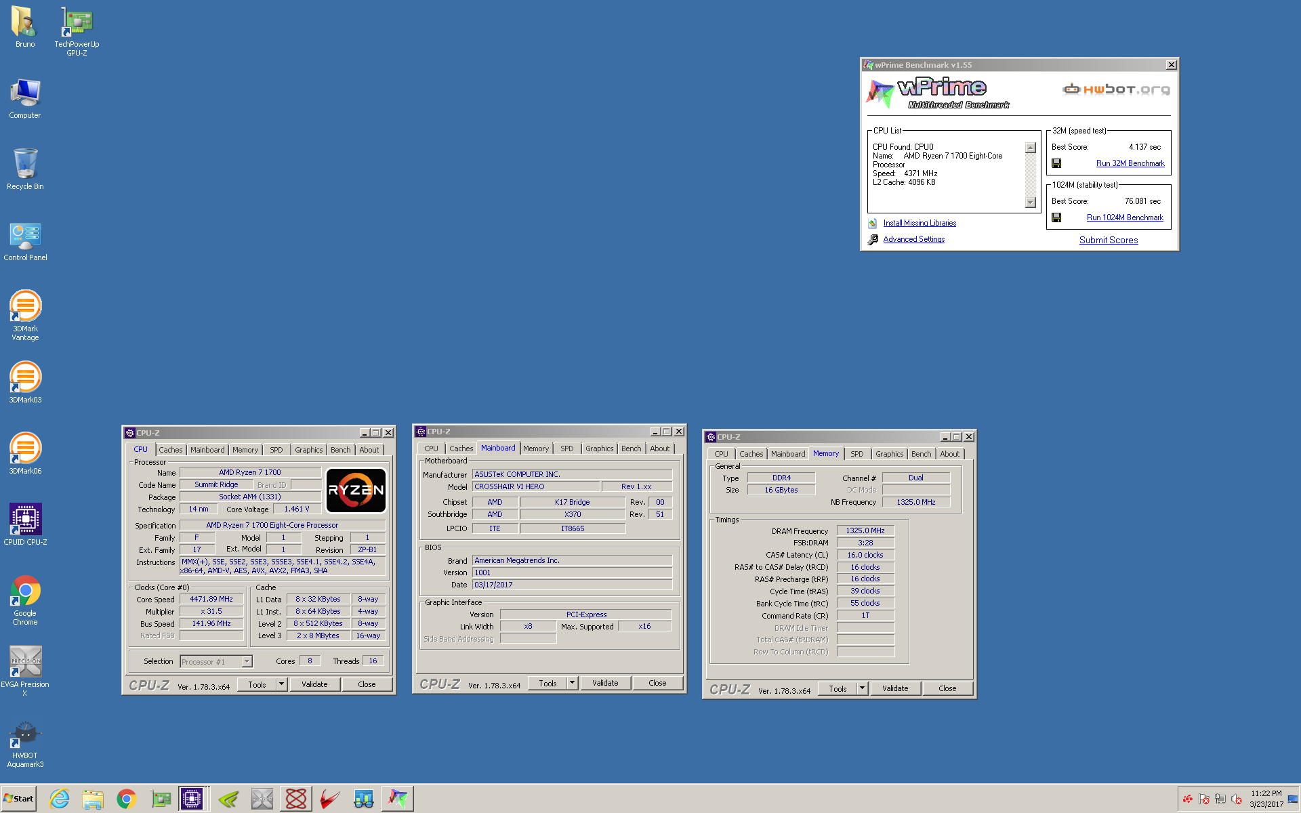Open EVGA Precision X desktop shortcut
Viewport: 1301px width, 813px height.
point(25,671)
